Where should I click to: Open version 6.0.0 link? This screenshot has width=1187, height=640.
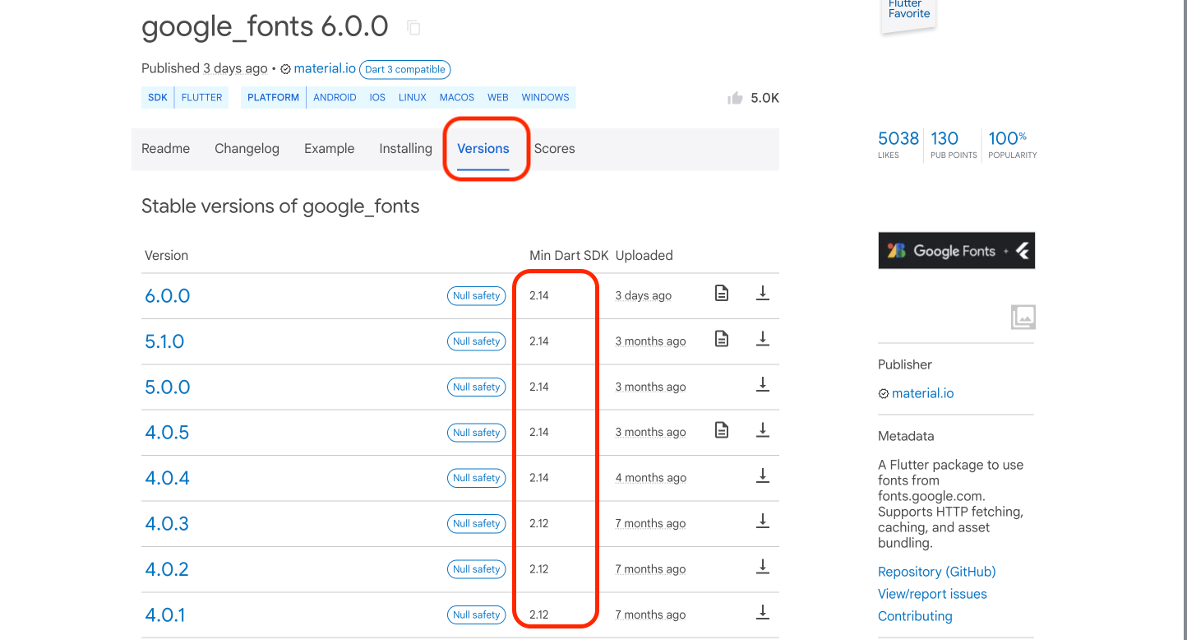(x=168, y=296)
